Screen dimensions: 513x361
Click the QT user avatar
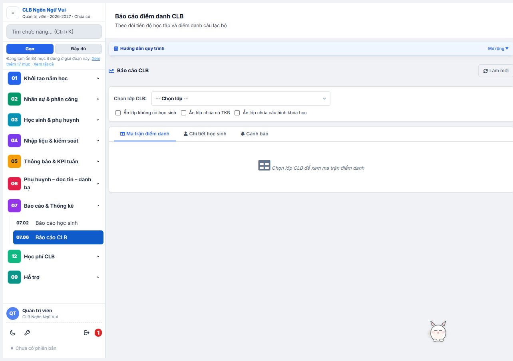(13, 313)
